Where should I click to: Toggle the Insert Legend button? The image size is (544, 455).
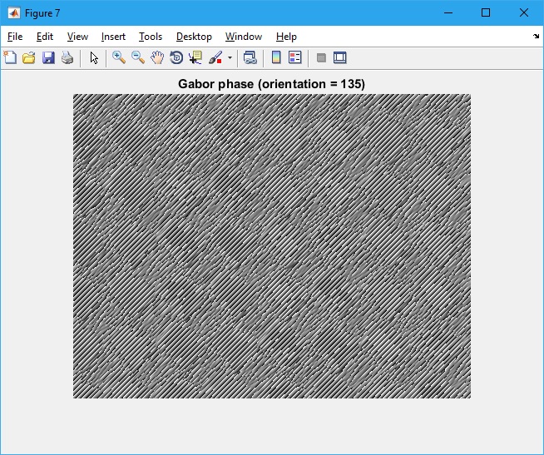(x=294, y=57)
